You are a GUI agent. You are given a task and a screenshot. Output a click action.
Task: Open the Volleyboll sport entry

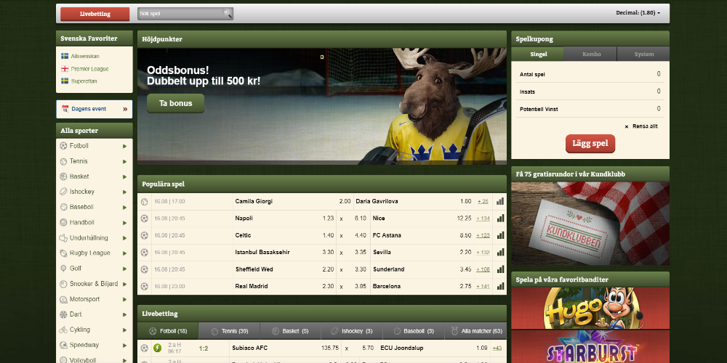pos(95,359)
